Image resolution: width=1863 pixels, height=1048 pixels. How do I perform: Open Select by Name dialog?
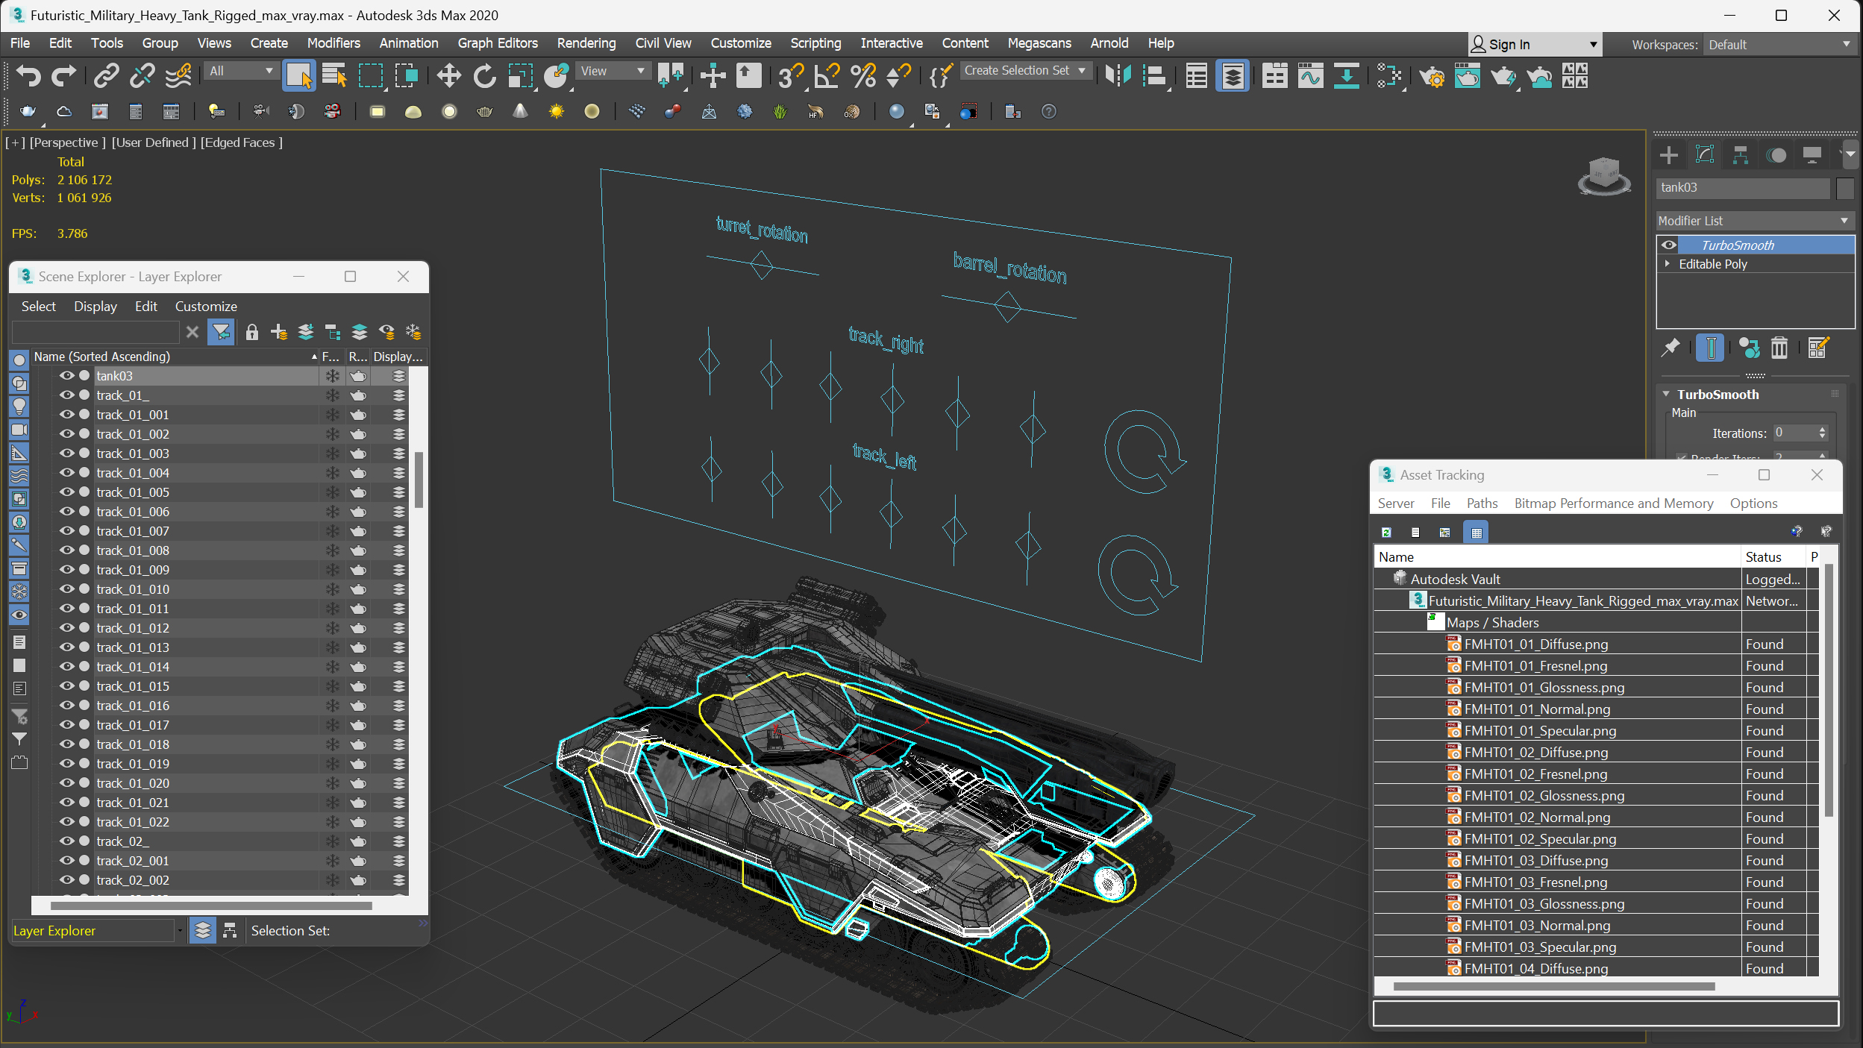tap(334, 75)
